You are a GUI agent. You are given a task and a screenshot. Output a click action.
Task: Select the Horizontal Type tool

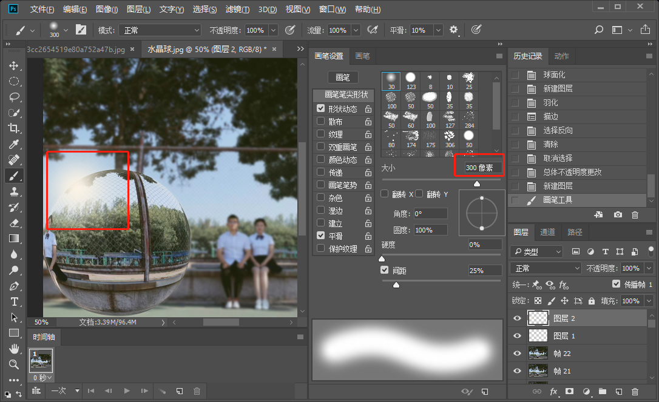coord(14,302)
